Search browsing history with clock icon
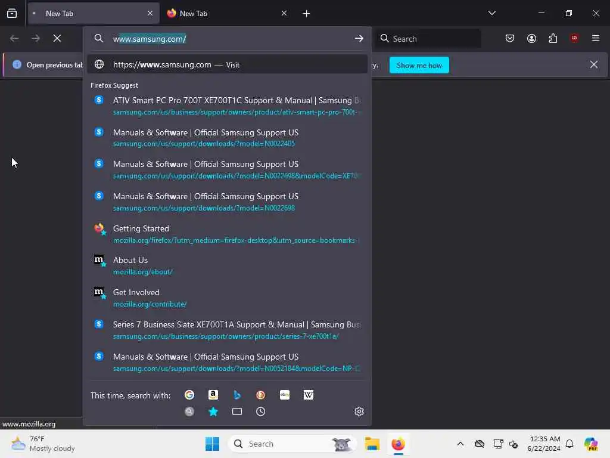The width and height of the screenshot is (610, 458). pyautogui.click(x=261, y=411)
